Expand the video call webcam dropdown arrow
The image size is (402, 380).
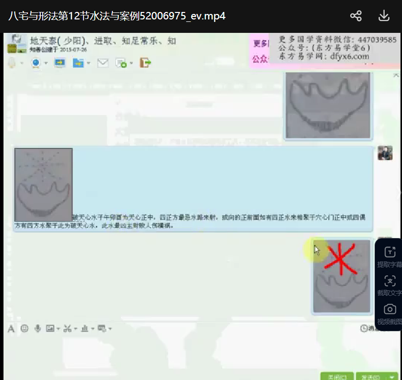[46, 63]
